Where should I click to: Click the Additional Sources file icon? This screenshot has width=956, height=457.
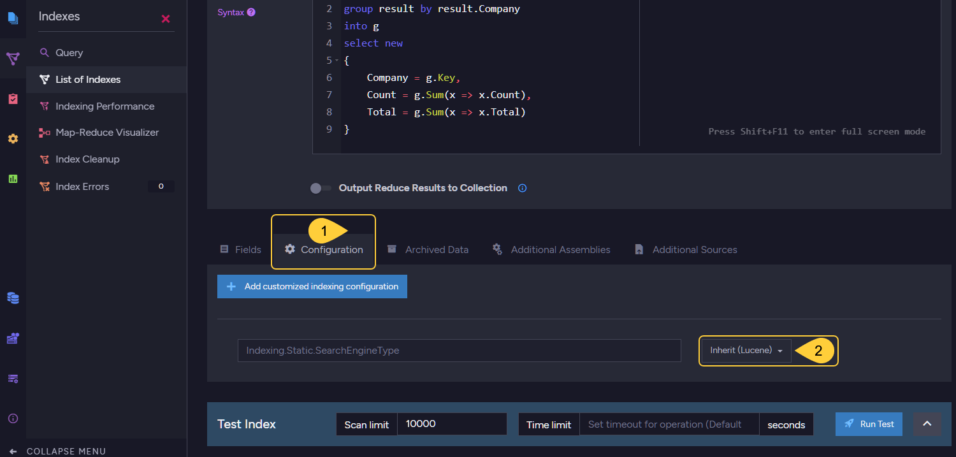(639, 249)
